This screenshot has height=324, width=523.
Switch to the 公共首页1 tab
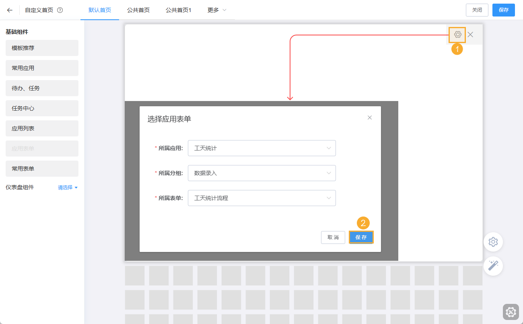[177, 10]
